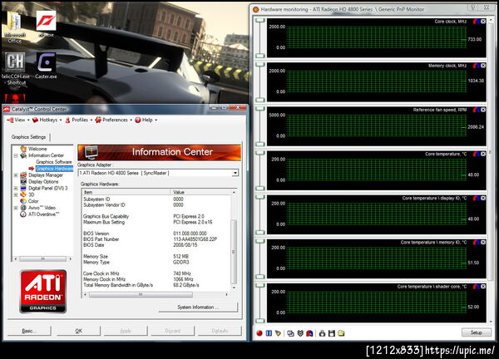This screenshot has width=499, height=359.
Task: Click bottom slider handle beside Memory clock graph
Action: pyautogui.click(x=260, y=100)
